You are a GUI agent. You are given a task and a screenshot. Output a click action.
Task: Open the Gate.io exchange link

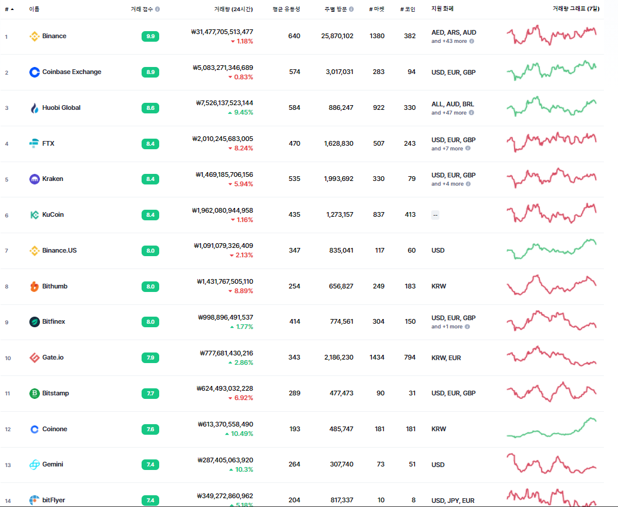(53, 357)
